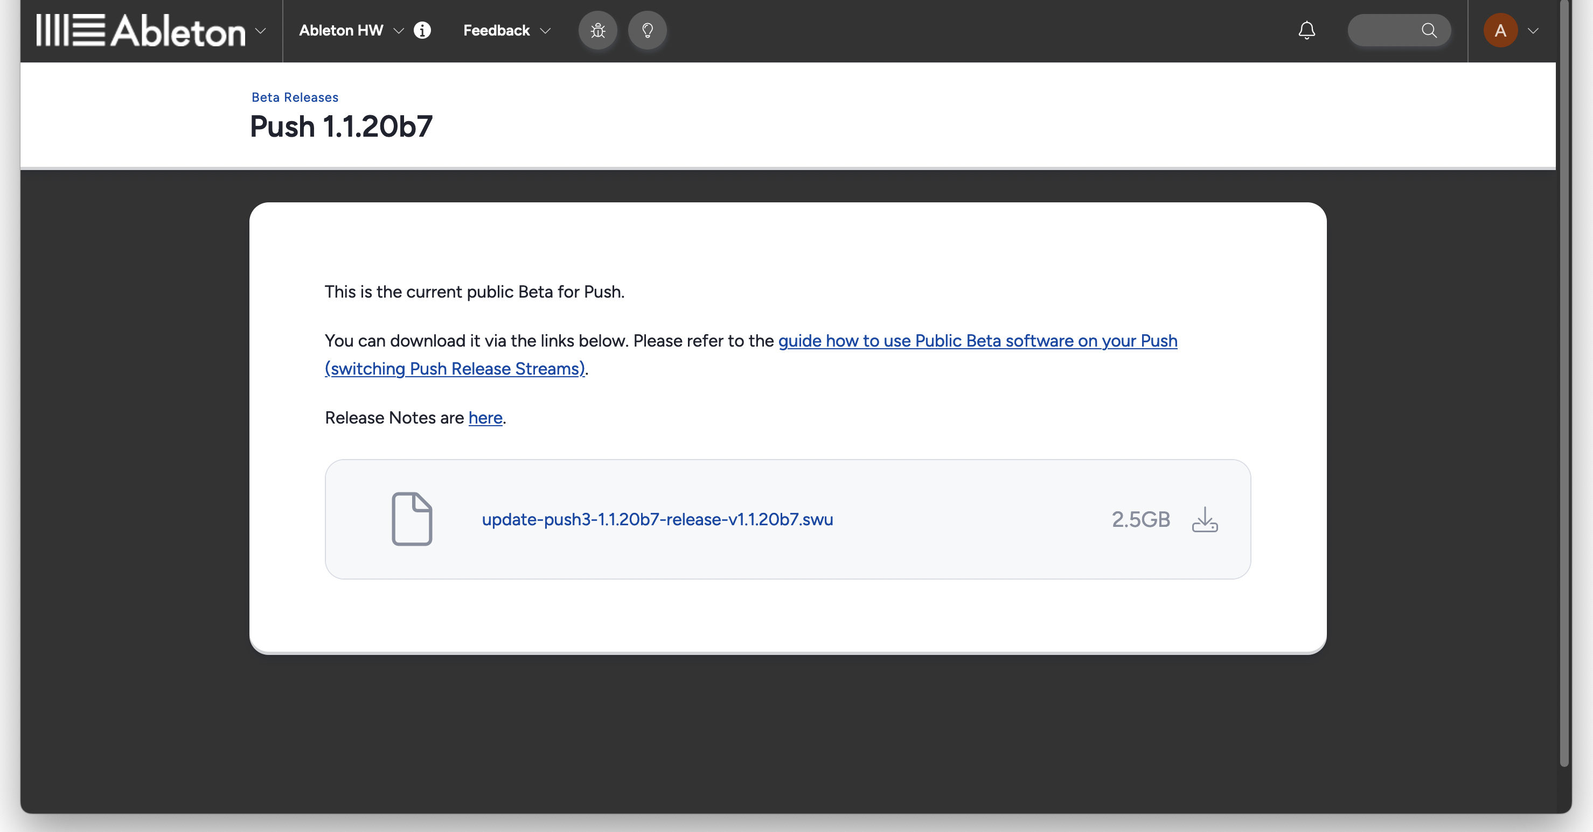Click the search input field
Viewport: 1593px width, 832px height.
(1392, 30)
